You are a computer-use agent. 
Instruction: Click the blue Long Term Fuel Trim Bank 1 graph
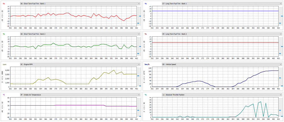pos(215,16)
